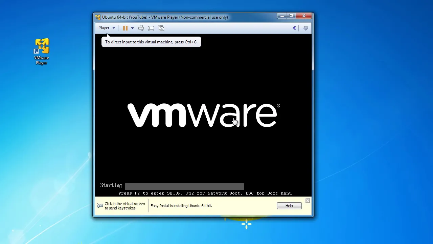Click the Ctrl+G direct input tooltip
This screenshot has width=433, height=244.
(151, 42)
